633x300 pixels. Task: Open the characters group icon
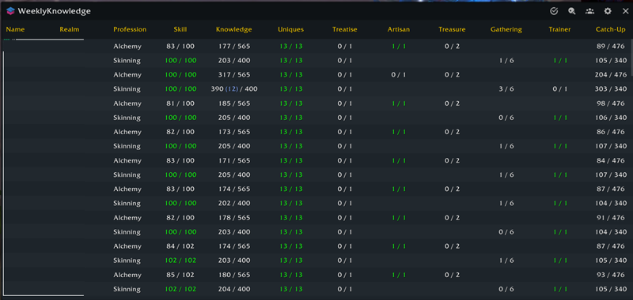[589, 11]
